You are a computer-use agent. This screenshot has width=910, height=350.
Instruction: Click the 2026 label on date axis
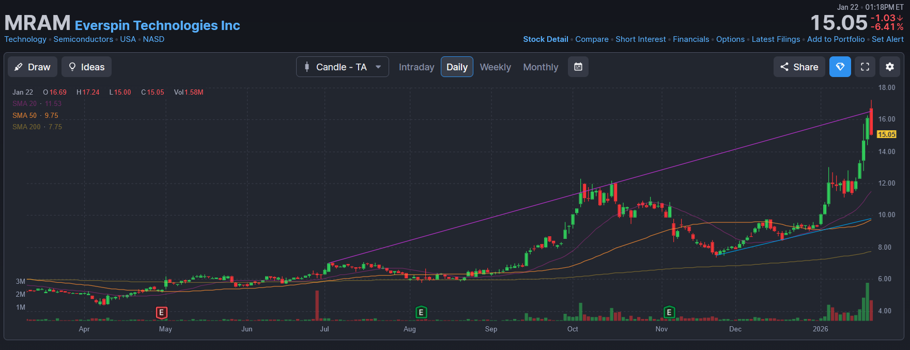pos(820,329)
